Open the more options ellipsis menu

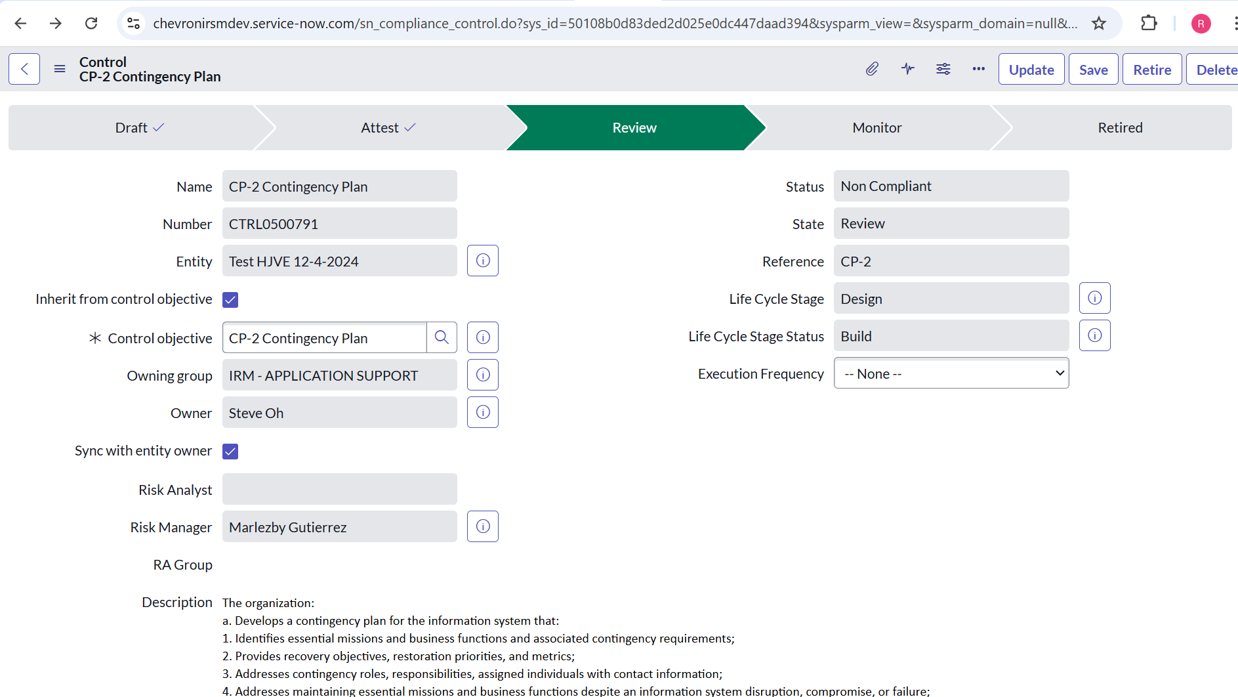[x=979, y=69]
